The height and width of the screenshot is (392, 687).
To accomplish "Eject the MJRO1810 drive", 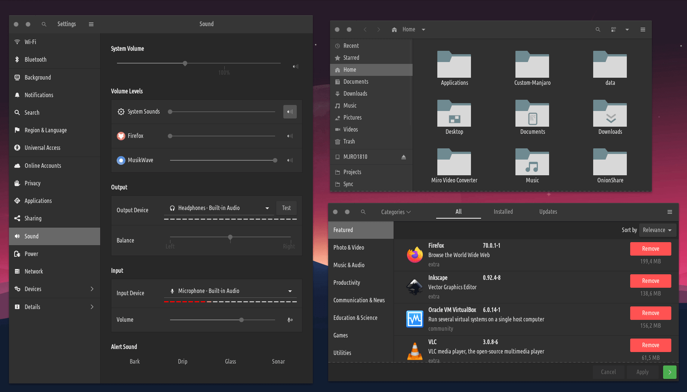I will 403,157.
